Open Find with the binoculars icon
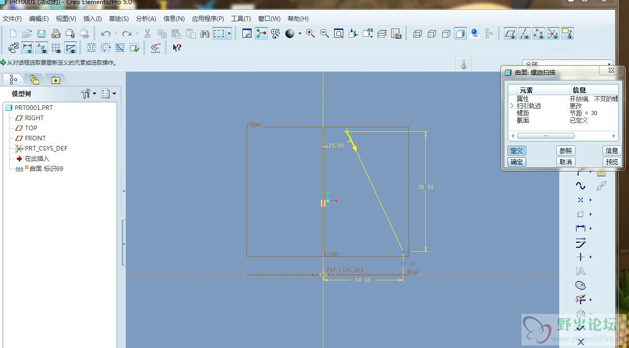 [205, 34]
